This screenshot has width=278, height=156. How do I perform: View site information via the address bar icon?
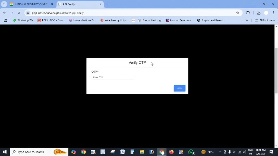[x=28, y=13]
